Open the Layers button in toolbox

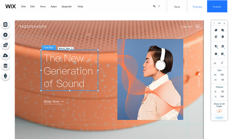click(219, 118)
